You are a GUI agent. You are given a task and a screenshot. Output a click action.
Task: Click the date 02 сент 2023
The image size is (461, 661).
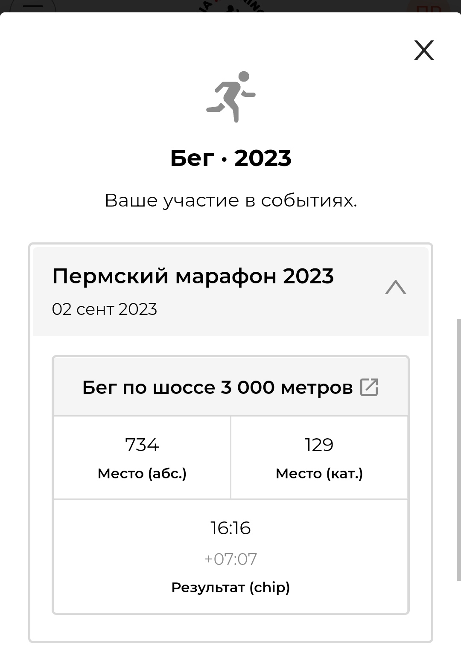pyautogui.click(x=105, y=309)
